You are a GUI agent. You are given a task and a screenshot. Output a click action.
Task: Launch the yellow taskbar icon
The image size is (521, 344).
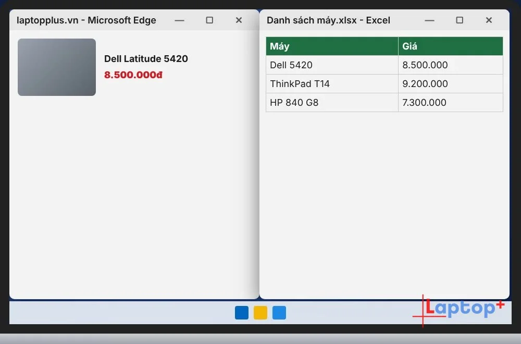[x=260, y=313]
